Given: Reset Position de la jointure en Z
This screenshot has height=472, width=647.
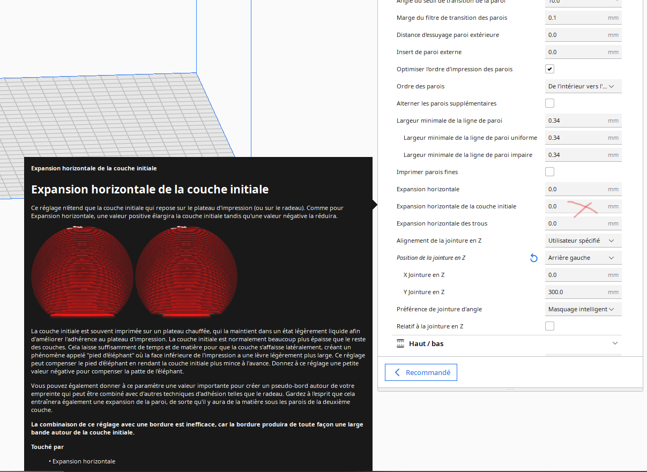Looking at the screenshot, I should coord(533,258).
